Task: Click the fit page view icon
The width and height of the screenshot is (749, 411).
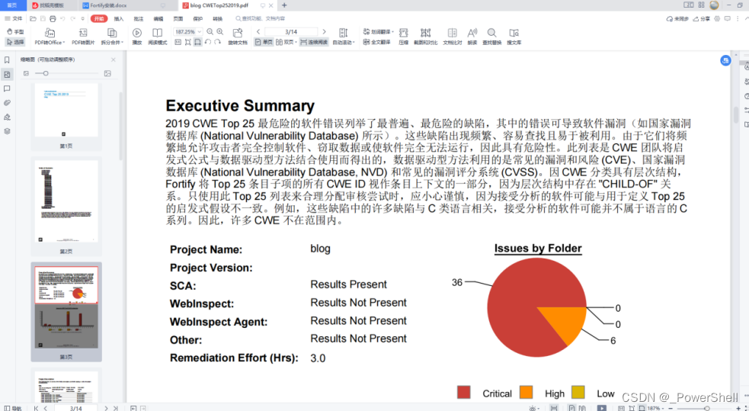Action: click(x=187, y=42)
